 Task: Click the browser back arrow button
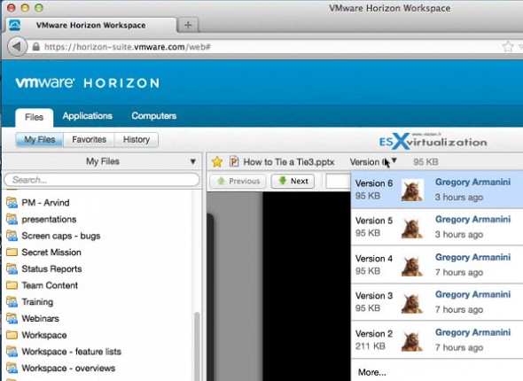(x=17, y=46)
